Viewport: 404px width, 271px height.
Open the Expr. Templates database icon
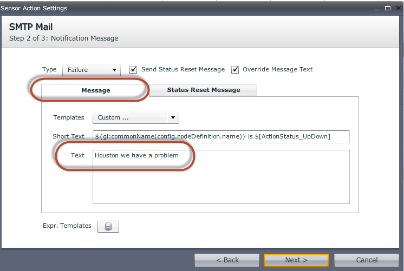(108, 227)
